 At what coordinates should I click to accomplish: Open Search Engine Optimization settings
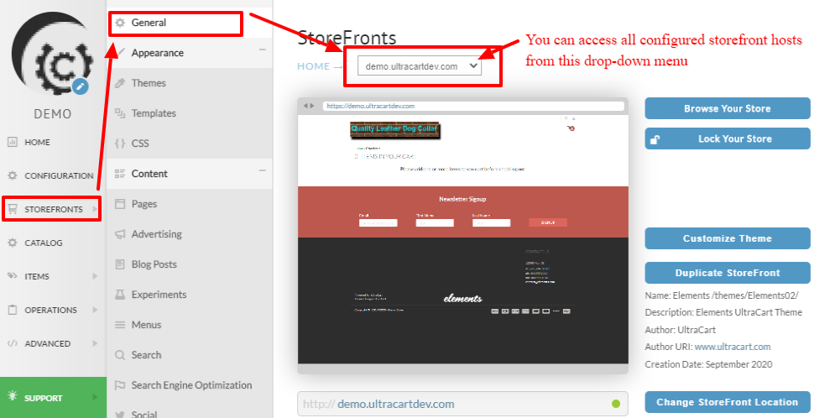pos(190,385)
